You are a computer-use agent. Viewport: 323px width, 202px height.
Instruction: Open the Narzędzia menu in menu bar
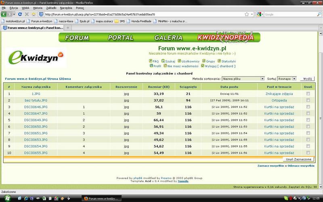click(x=68, y=8)
